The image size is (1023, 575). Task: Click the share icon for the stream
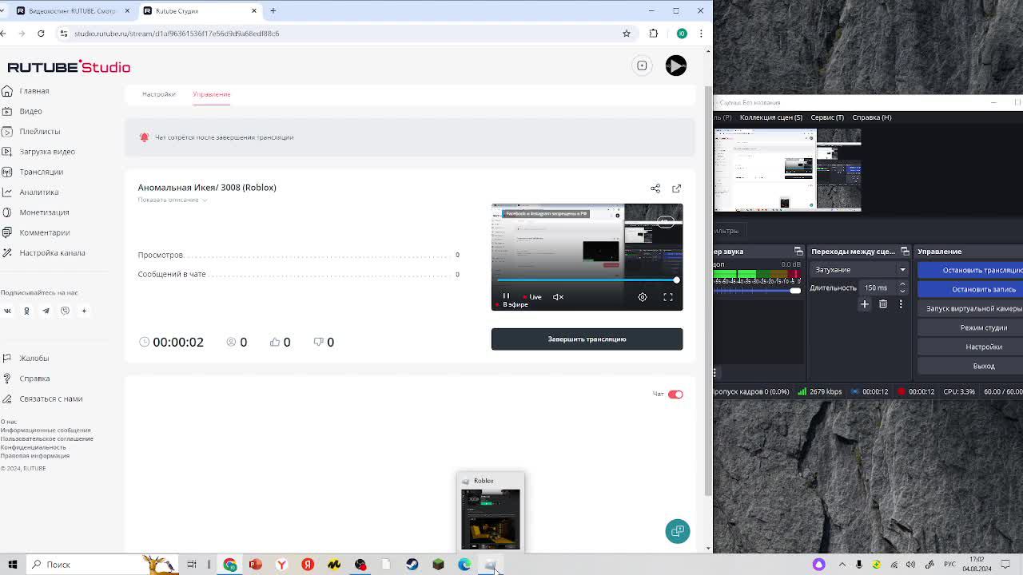655,188
